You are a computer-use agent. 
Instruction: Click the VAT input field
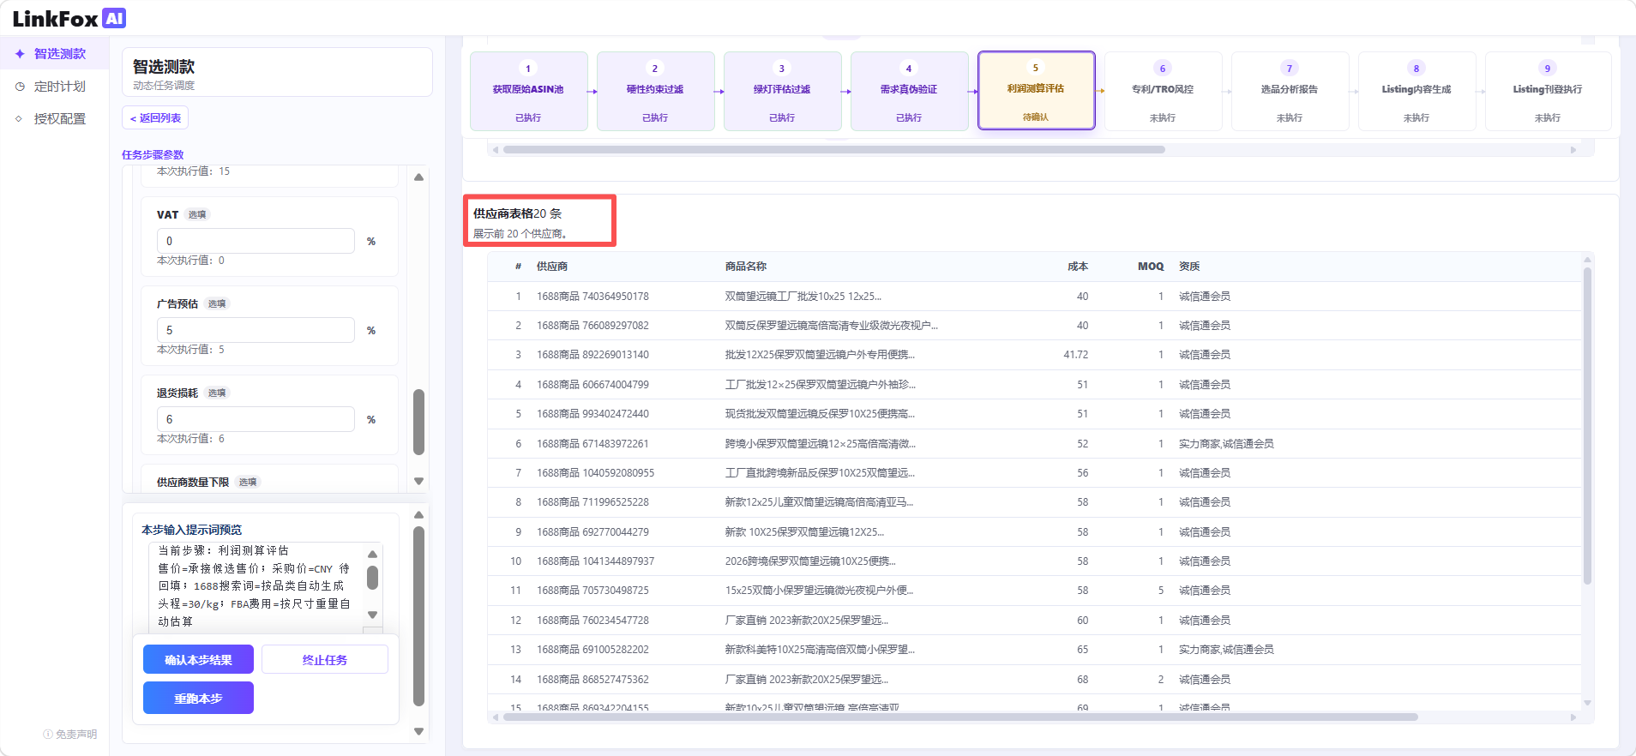coord(256,241)
